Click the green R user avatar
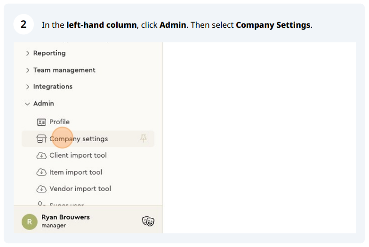369x247 pixels. (30, 221)
